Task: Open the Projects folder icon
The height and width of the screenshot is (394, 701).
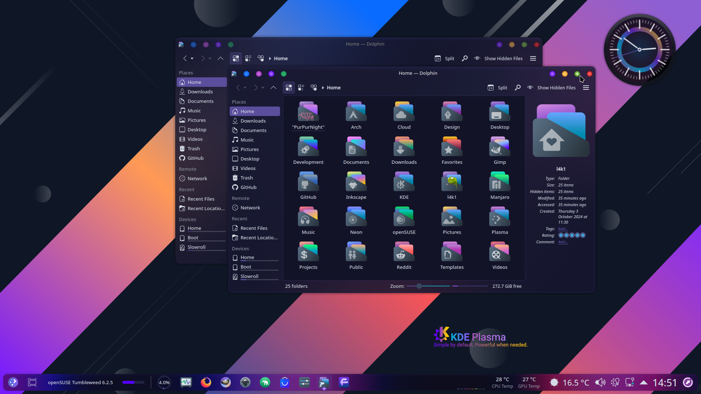Action: pyautogui.click(x=308, y=252)
